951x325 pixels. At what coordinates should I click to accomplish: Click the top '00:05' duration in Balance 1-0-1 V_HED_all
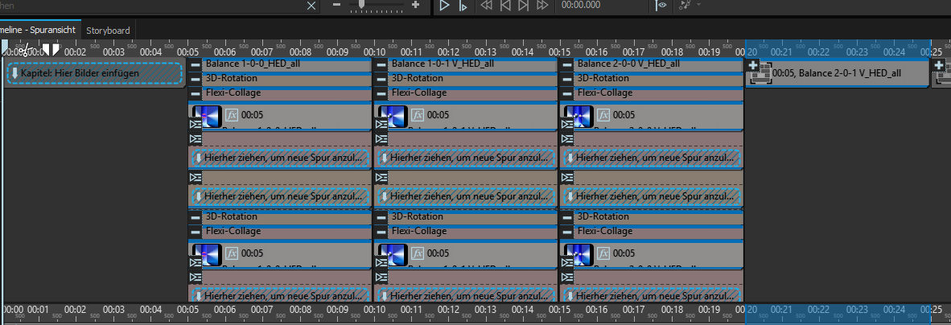pos(438,114)
